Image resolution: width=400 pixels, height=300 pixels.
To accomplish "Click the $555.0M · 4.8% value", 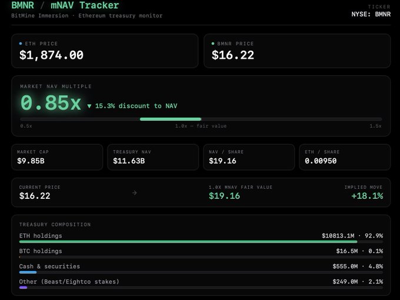I will coord(358,266).
